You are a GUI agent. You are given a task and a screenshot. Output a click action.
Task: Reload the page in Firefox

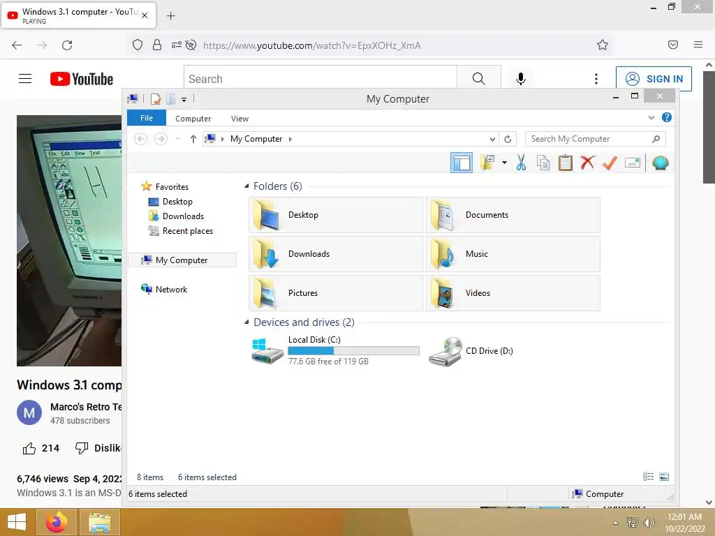(67, 45)
